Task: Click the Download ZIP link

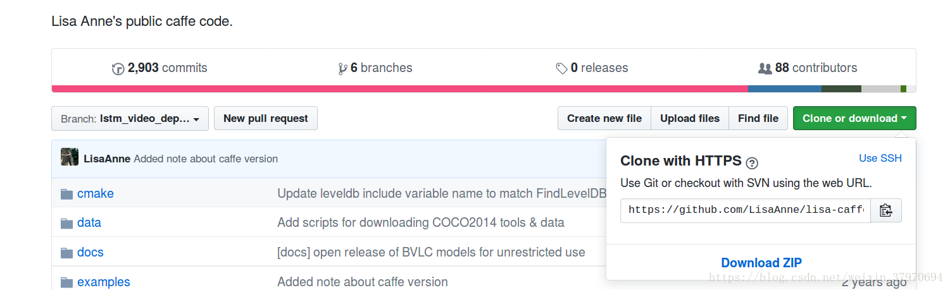Action: (x=761, y=263)
